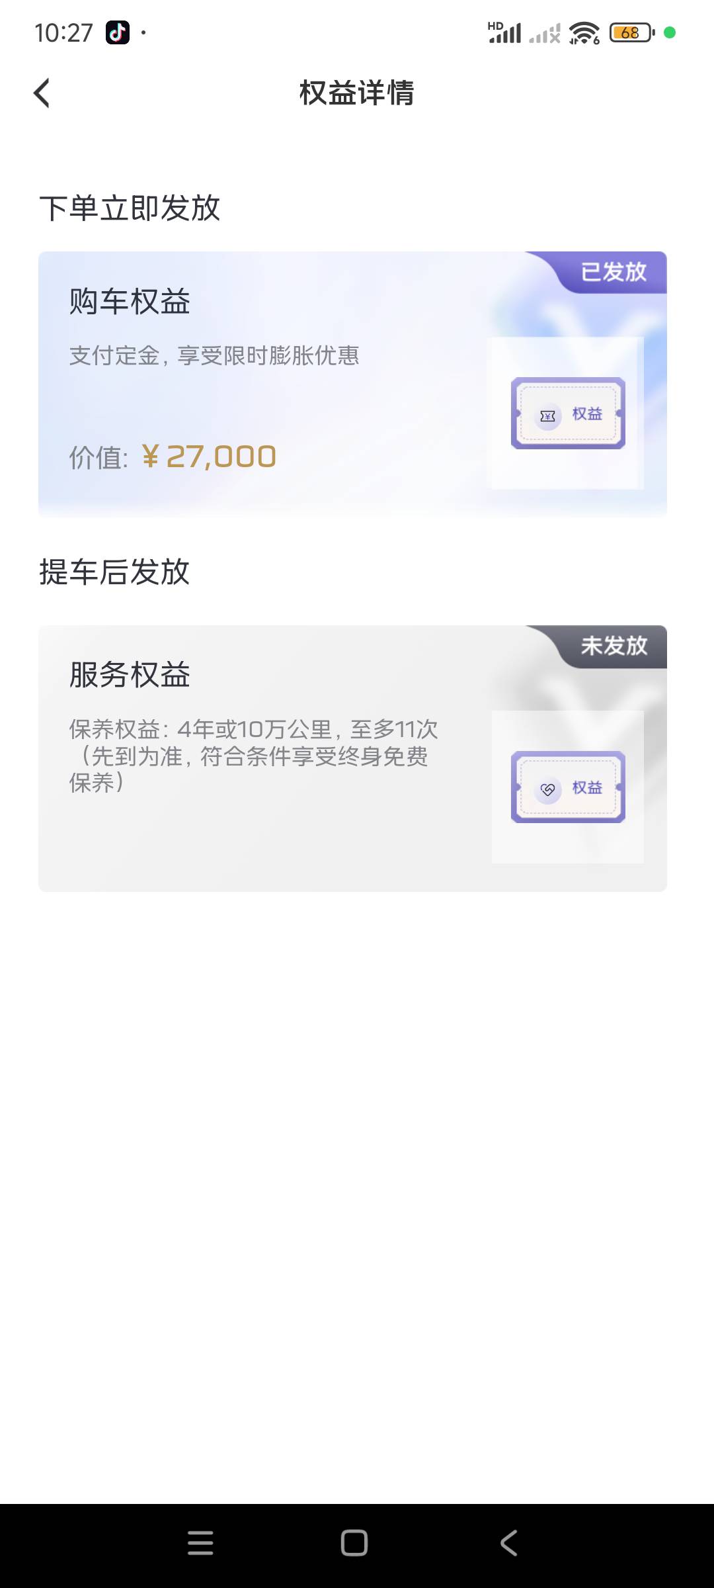
Task: Tap the back arrow in the header
Action: (x=42, y=93)
